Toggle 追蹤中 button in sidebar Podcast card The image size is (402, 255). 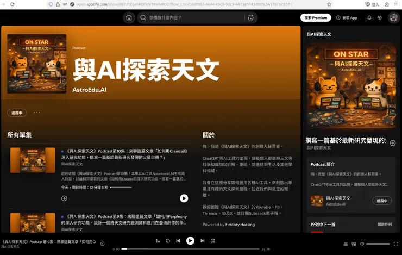tap(382, 201)
